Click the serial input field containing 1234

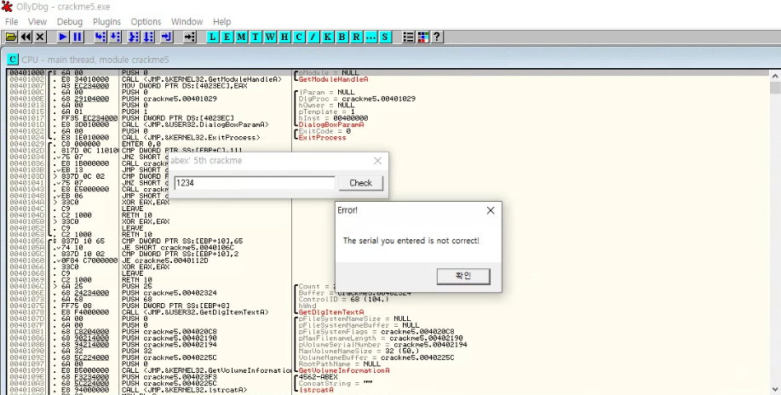[255, 183]
